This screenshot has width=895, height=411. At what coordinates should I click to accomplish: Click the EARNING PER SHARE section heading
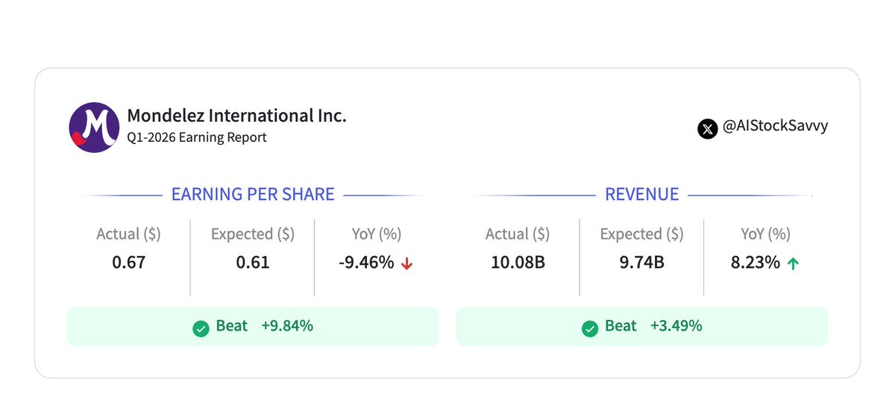[x=253, y=195]
